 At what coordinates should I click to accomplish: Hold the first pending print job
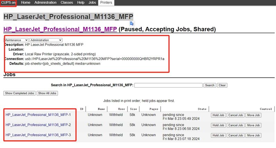218,115
